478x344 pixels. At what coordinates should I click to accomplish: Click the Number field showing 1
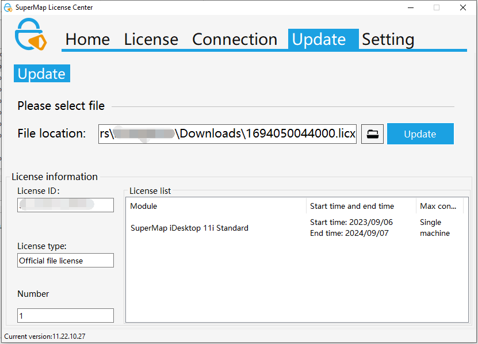tap(65, 316)
